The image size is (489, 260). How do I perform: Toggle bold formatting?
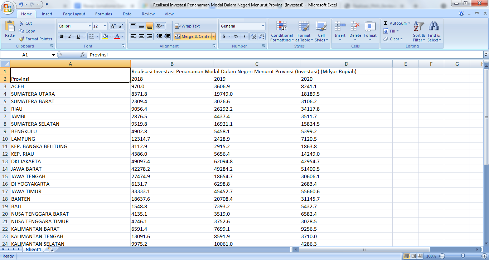coord(62,36)
